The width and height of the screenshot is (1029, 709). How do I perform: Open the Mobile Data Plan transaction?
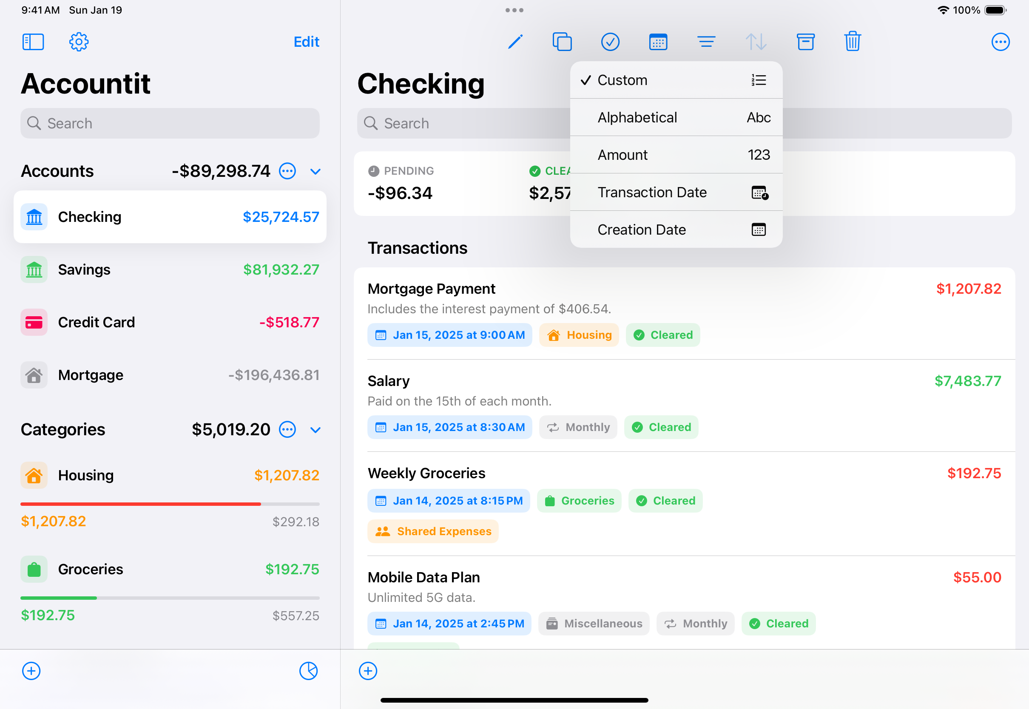[685, 602]
